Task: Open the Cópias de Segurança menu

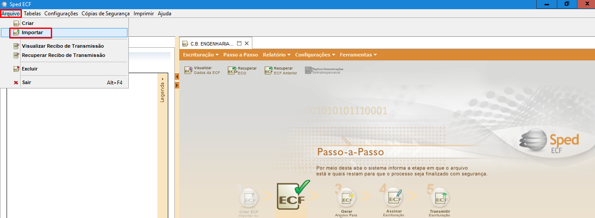Action: (x=106, y=14)
